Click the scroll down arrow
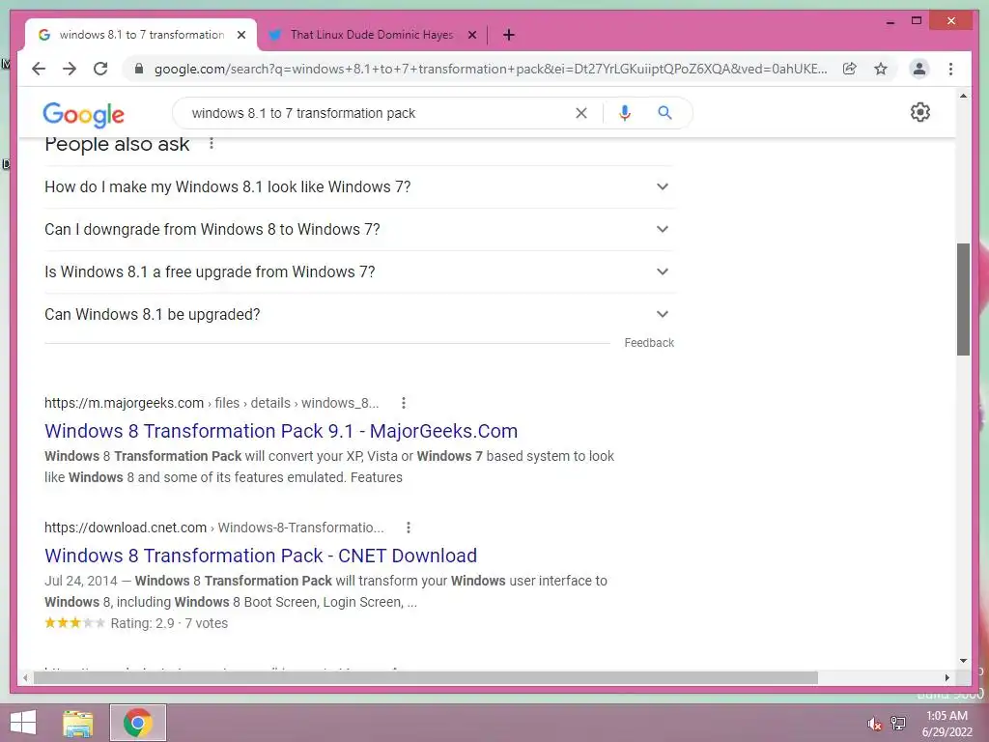 click(963, 661)
